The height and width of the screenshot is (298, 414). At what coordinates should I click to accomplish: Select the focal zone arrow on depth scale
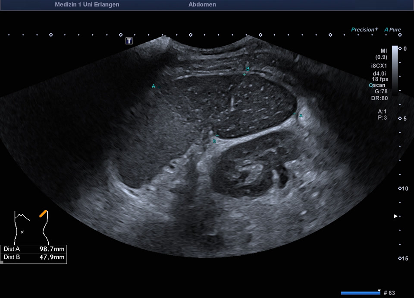point(395,216)
